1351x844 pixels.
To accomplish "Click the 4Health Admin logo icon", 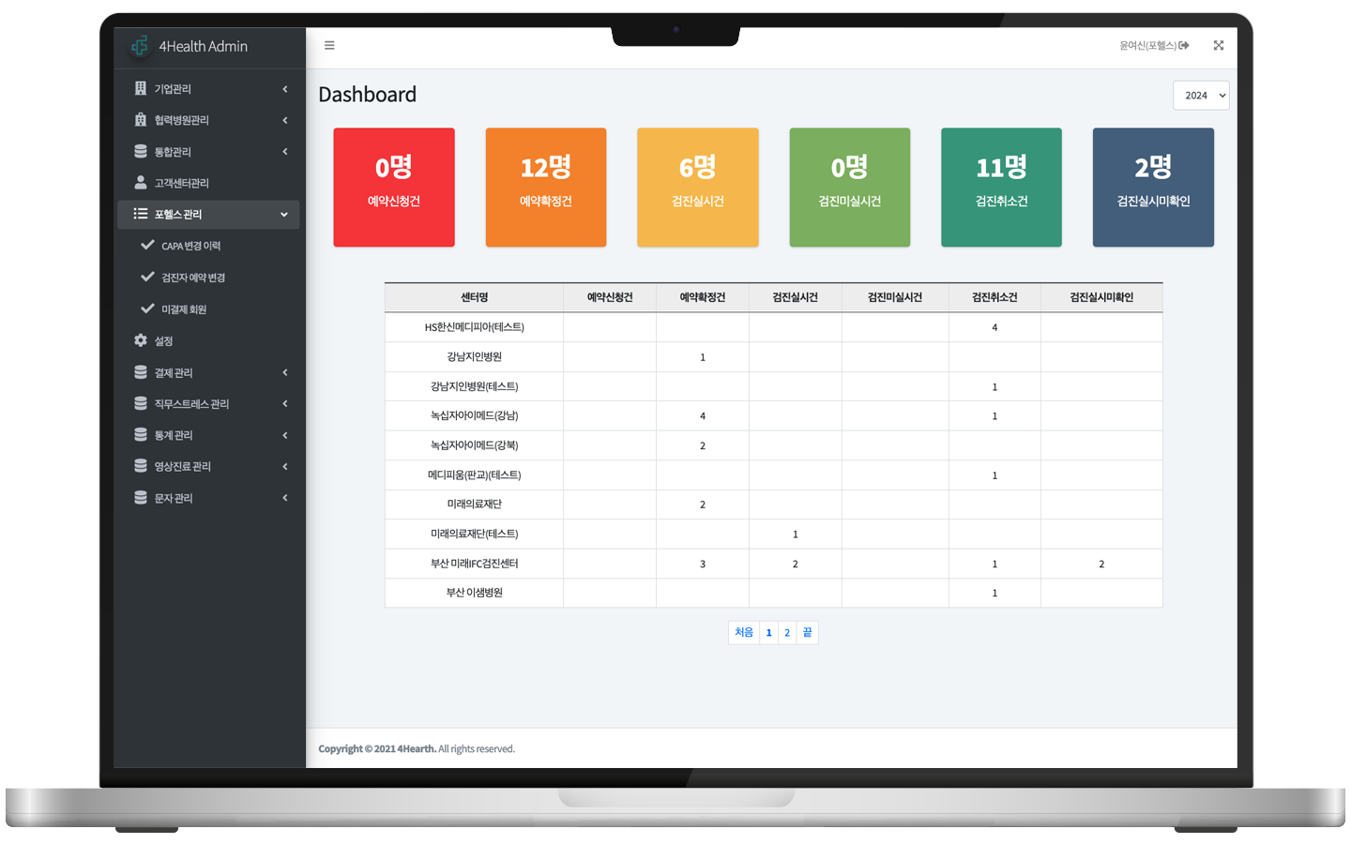I will pyautogui.click(x=140, y=46).
